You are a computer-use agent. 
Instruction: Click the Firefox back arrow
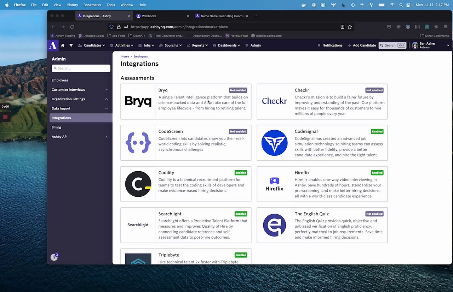tap(53, 27)
